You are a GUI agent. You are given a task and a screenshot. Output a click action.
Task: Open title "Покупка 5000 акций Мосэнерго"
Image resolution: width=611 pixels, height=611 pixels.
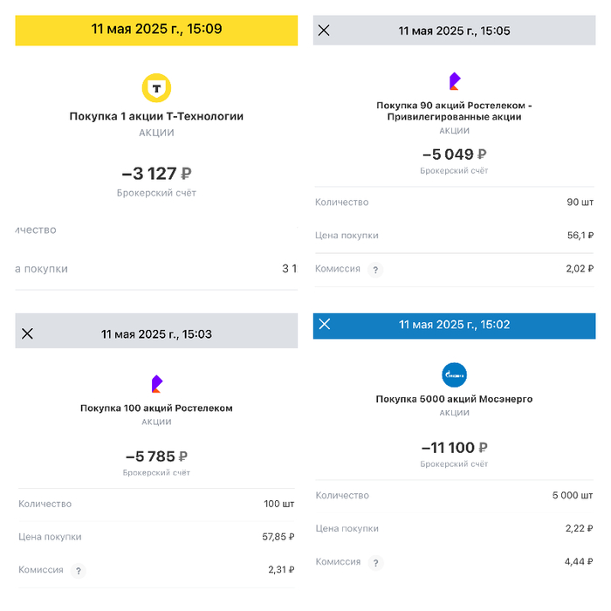pos(454,399)
